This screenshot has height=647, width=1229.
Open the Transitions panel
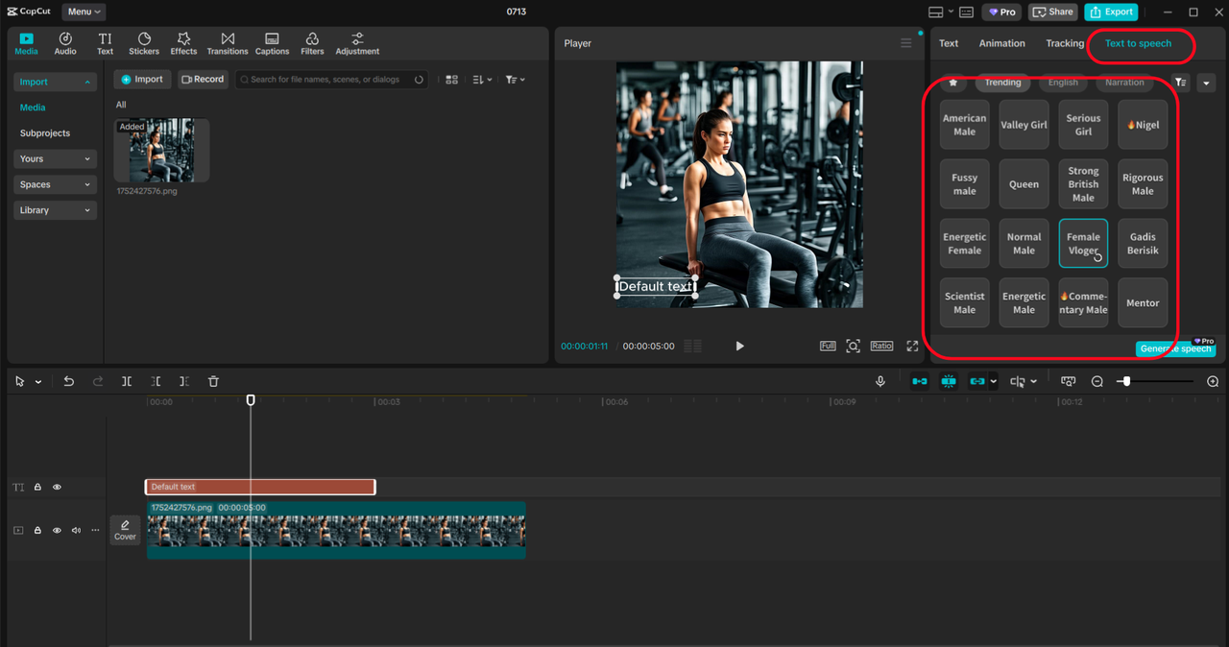[x=228, y=43]
